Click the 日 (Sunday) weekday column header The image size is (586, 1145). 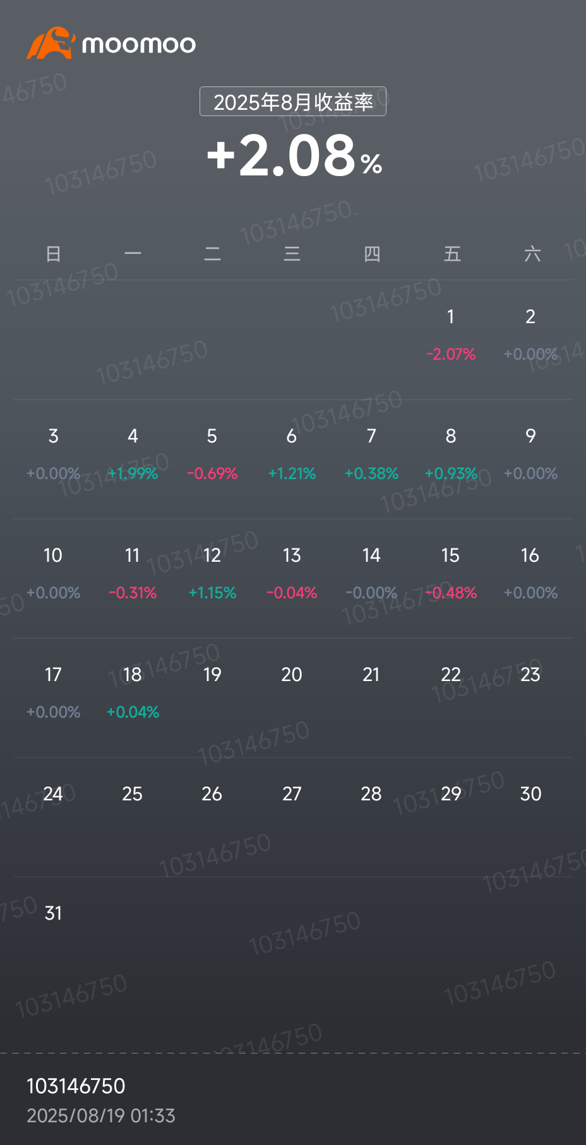[x=53, y=254]
